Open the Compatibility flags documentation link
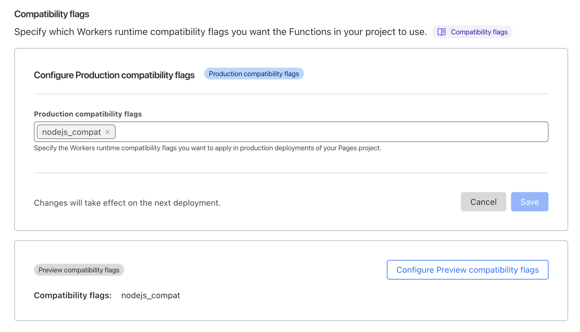Image resolution: width=580 pixels, height=332 pixels. [479, 32]
